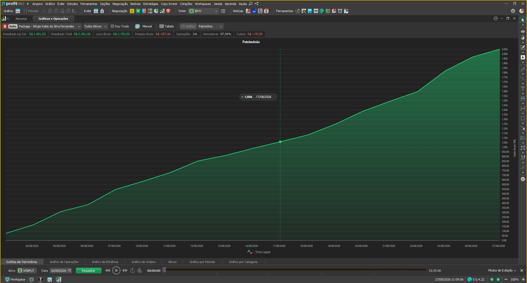Enable the Day Trade checkbox

coord(112,26)
